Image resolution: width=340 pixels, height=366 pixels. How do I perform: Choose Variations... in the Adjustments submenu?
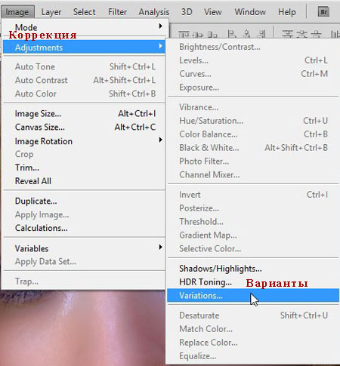[253, 295]
